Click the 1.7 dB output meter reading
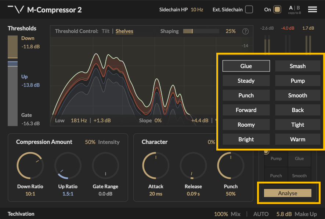 click(308, 28)
